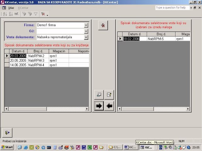
Task: Click the Broj d. column header in left list
Action: point(38,51)
